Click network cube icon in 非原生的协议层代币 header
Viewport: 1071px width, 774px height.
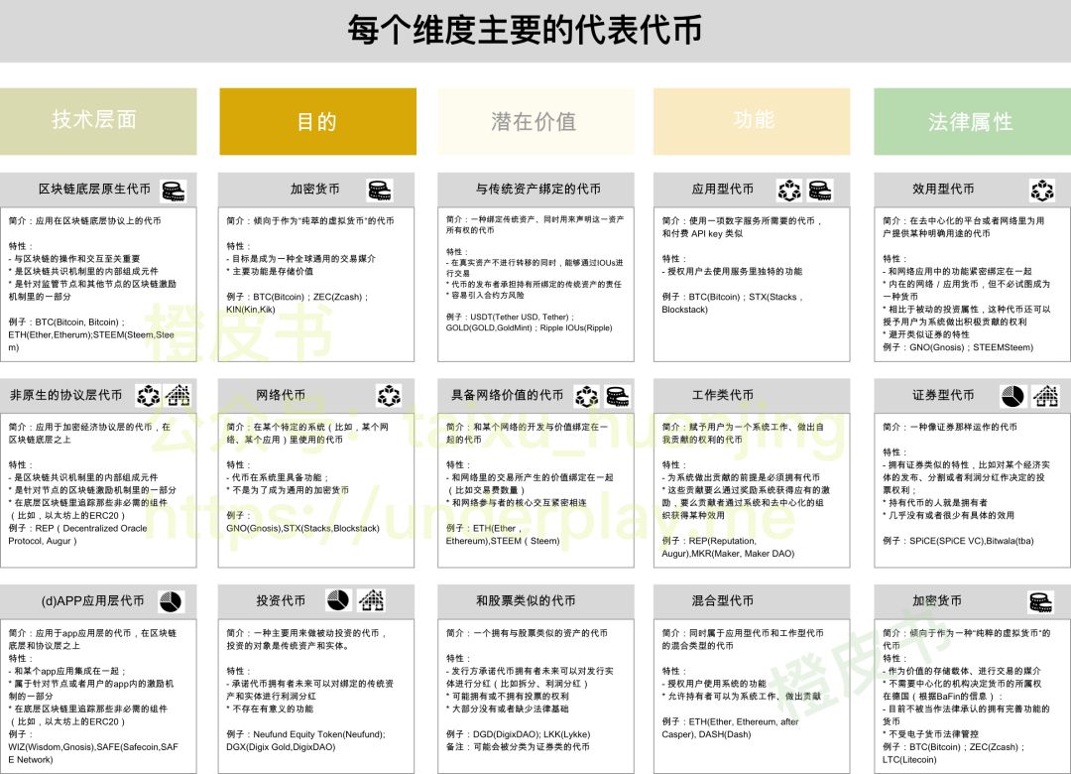click(148, 395)
